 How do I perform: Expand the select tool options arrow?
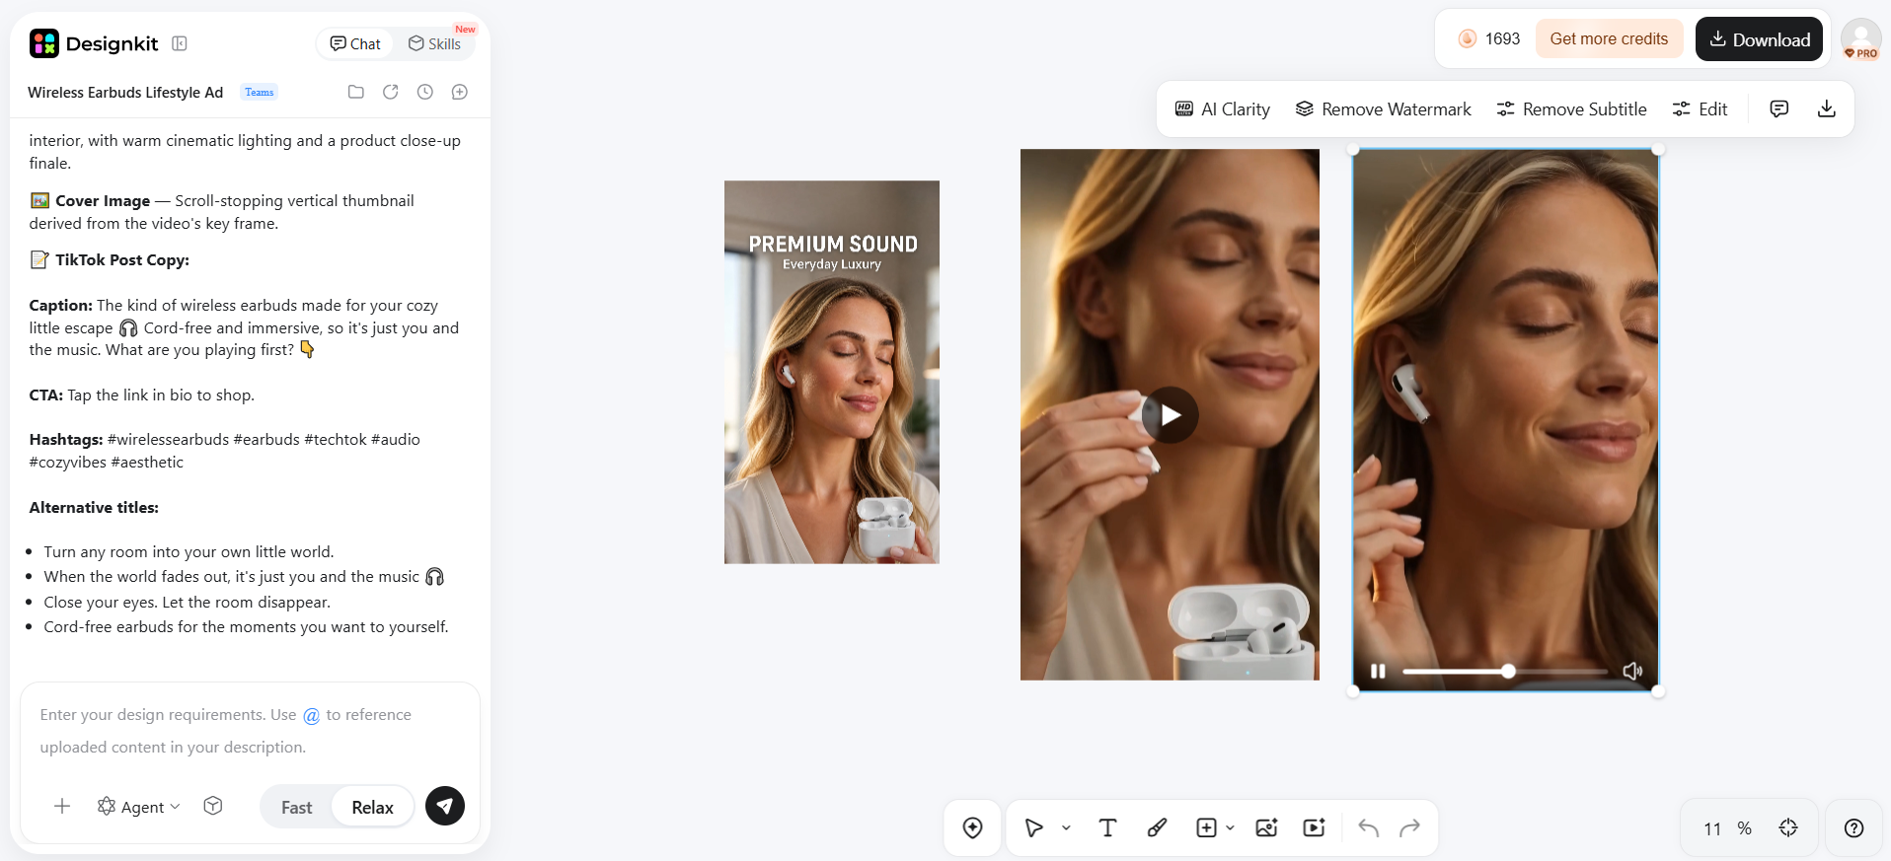(1066, 828)
